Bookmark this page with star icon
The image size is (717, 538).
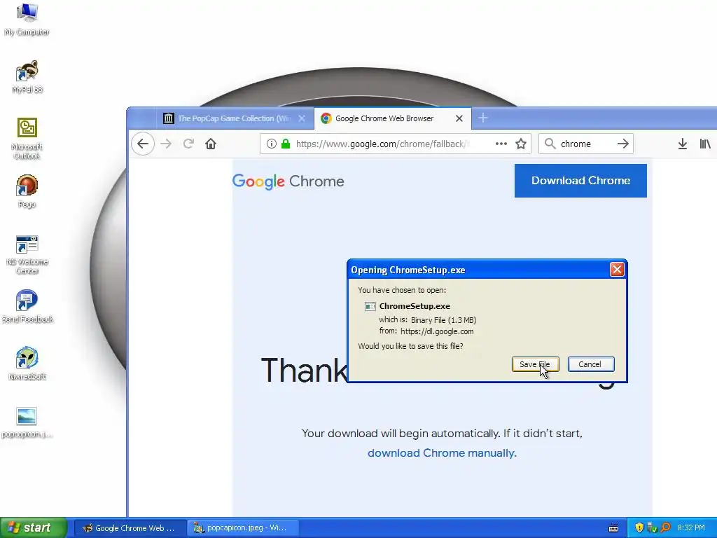(520, 144)
